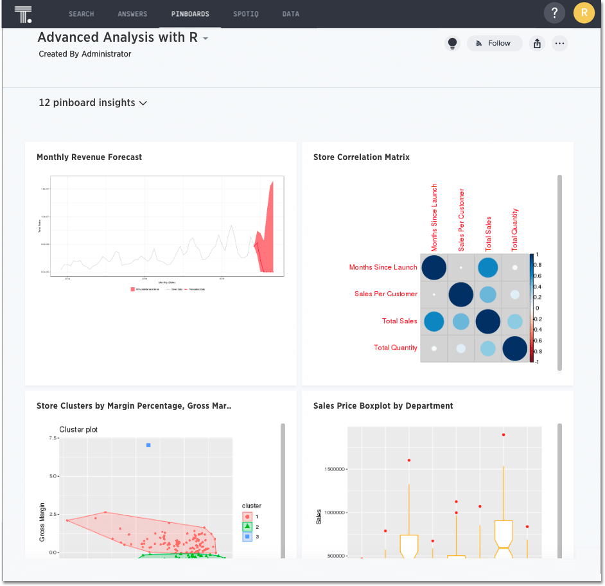605x586 pixels.
Task: Open the share pinboard icon
Action: 537,43
